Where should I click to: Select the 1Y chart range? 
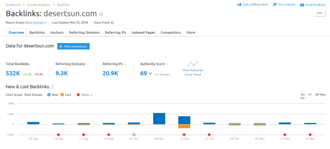pyautogui.click(x=310, y=95)
